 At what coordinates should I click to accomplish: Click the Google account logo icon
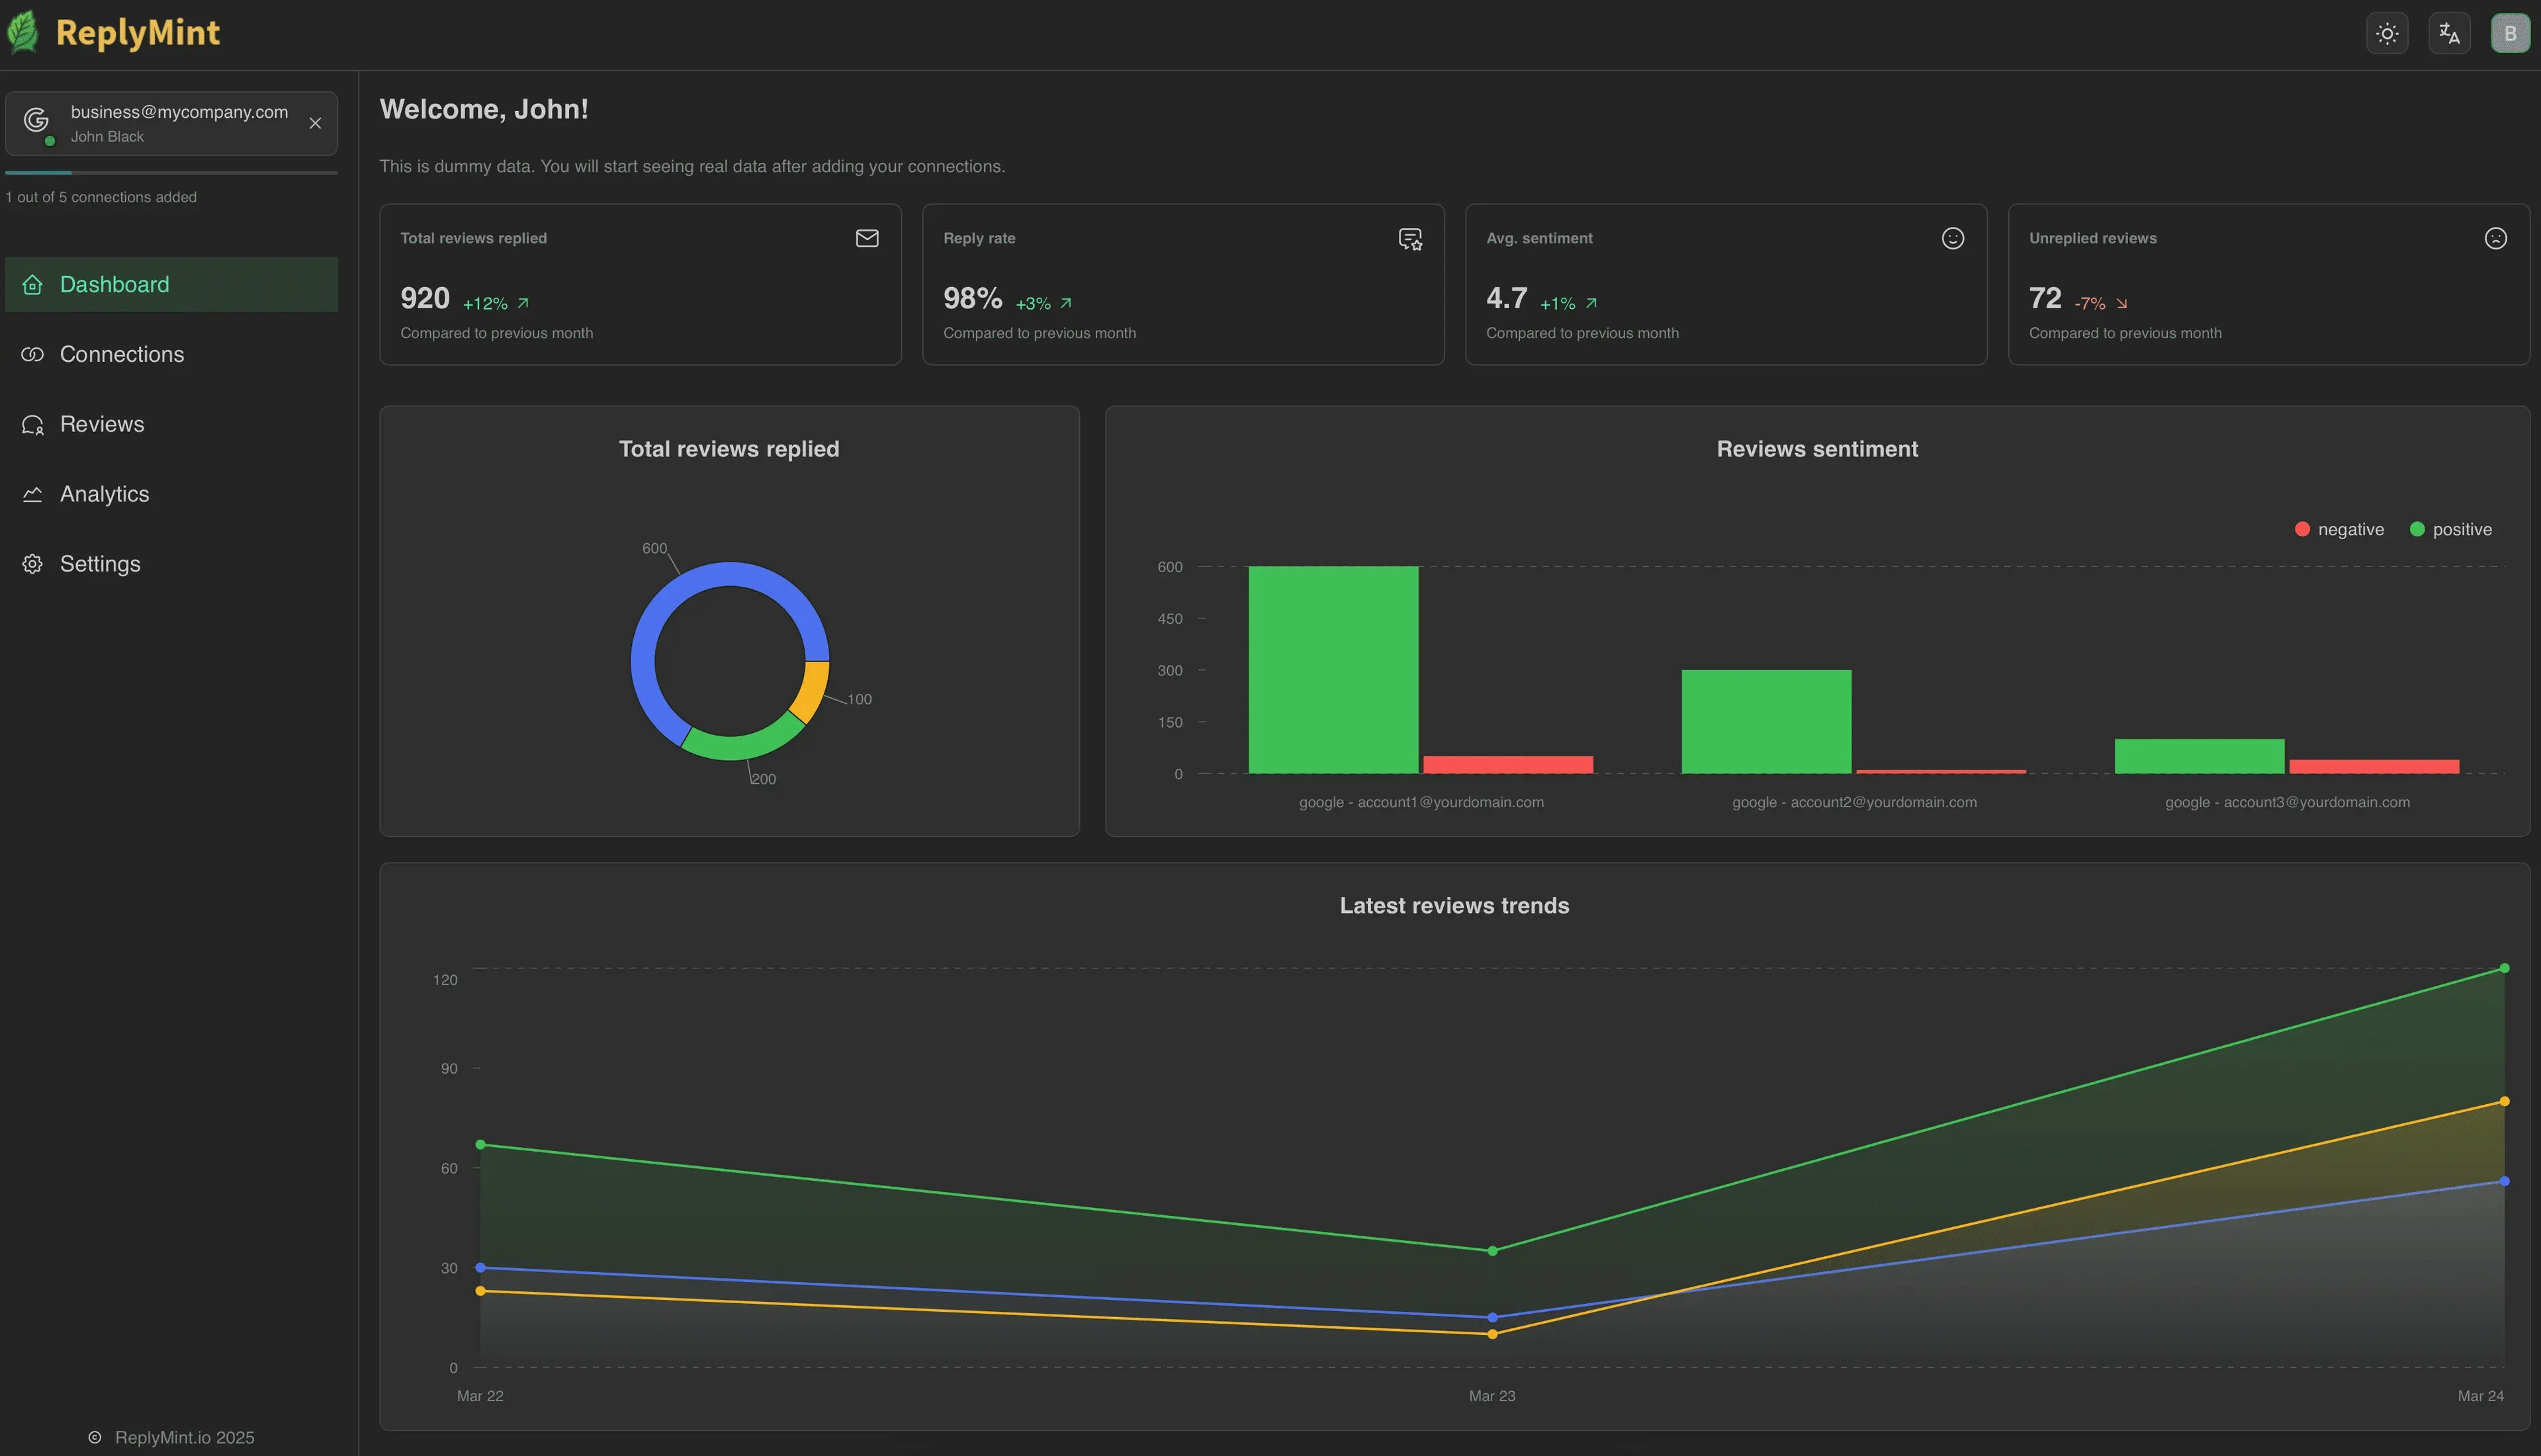pyautogui.click(x=37, y=121)
